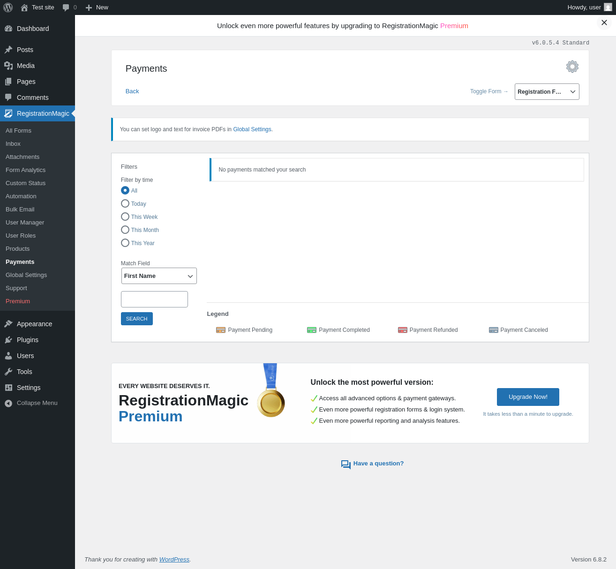Click the Upgrade Now! button
Viewport: 616px width, 569px height.
pos(528,397)
